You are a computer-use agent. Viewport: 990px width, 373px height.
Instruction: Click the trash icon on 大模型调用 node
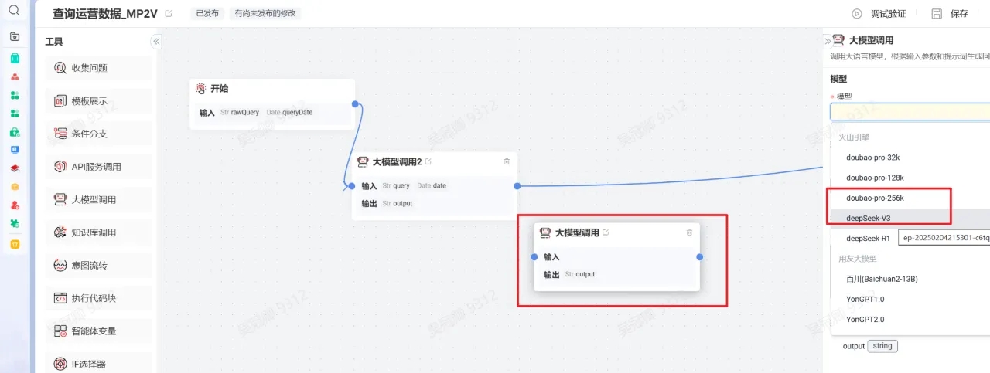coord(689,232)
